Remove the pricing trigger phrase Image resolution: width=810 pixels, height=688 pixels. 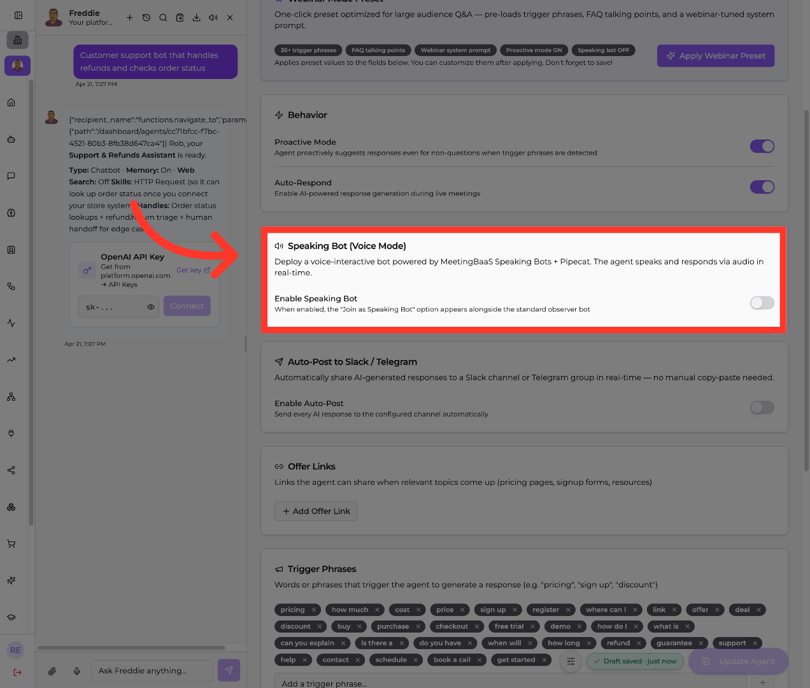314,610
